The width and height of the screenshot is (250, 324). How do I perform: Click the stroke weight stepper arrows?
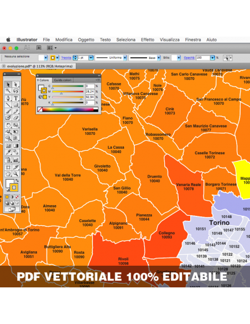coord(75,58)
